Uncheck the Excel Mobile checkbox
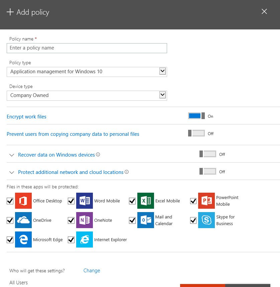This screenshot has height=287, width=280. click(x=132, y=201)
